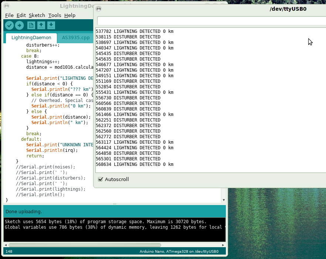
Task: Click the line number 148 in status bar
Action: click(x=9, y=252)
